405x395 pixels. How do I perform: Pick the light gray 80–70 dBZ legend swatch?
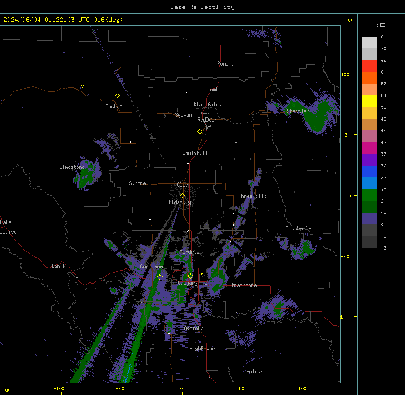pyautogui.click(x=369, y=43)
